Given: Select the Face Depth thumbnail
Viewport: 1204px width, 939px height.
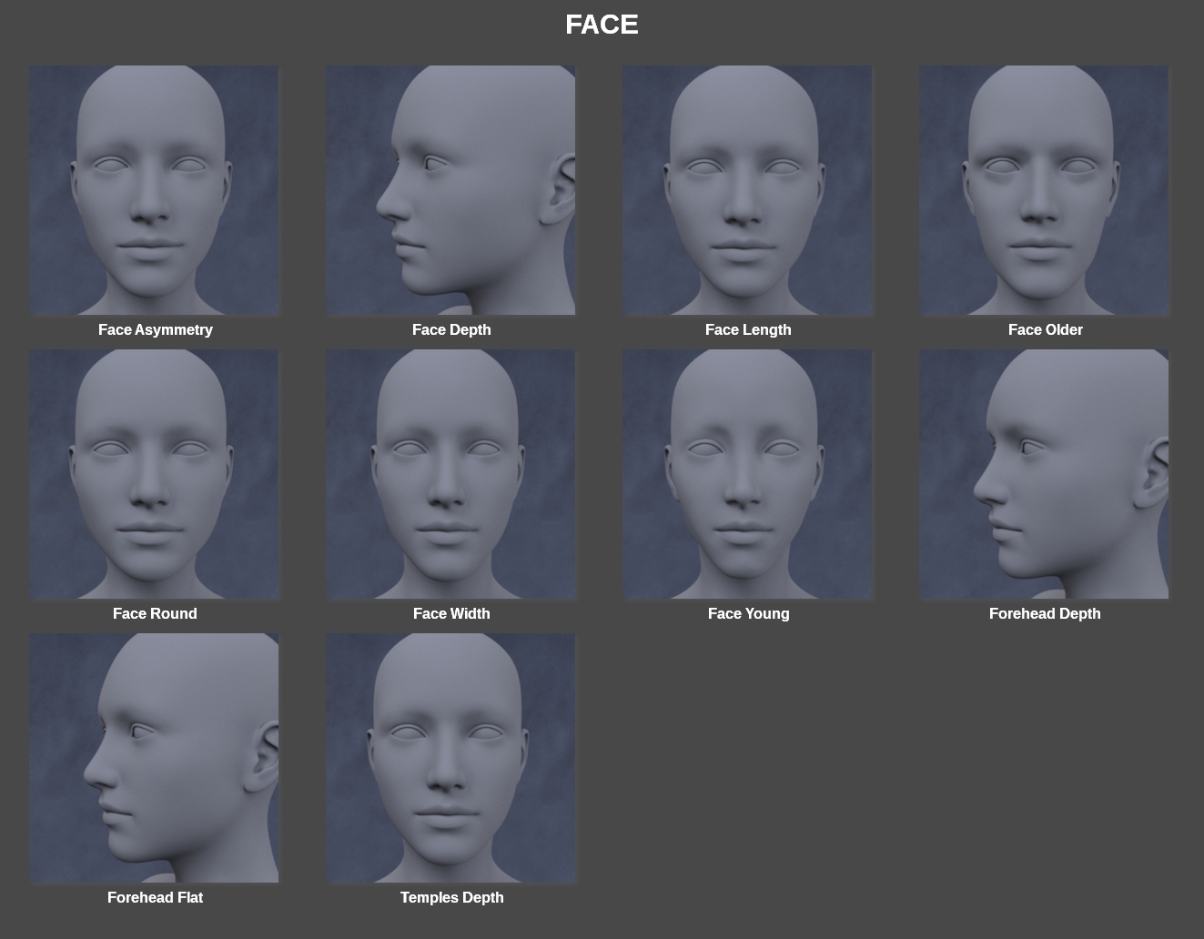Looking at the screenshot, I should [x=450, y=190].
